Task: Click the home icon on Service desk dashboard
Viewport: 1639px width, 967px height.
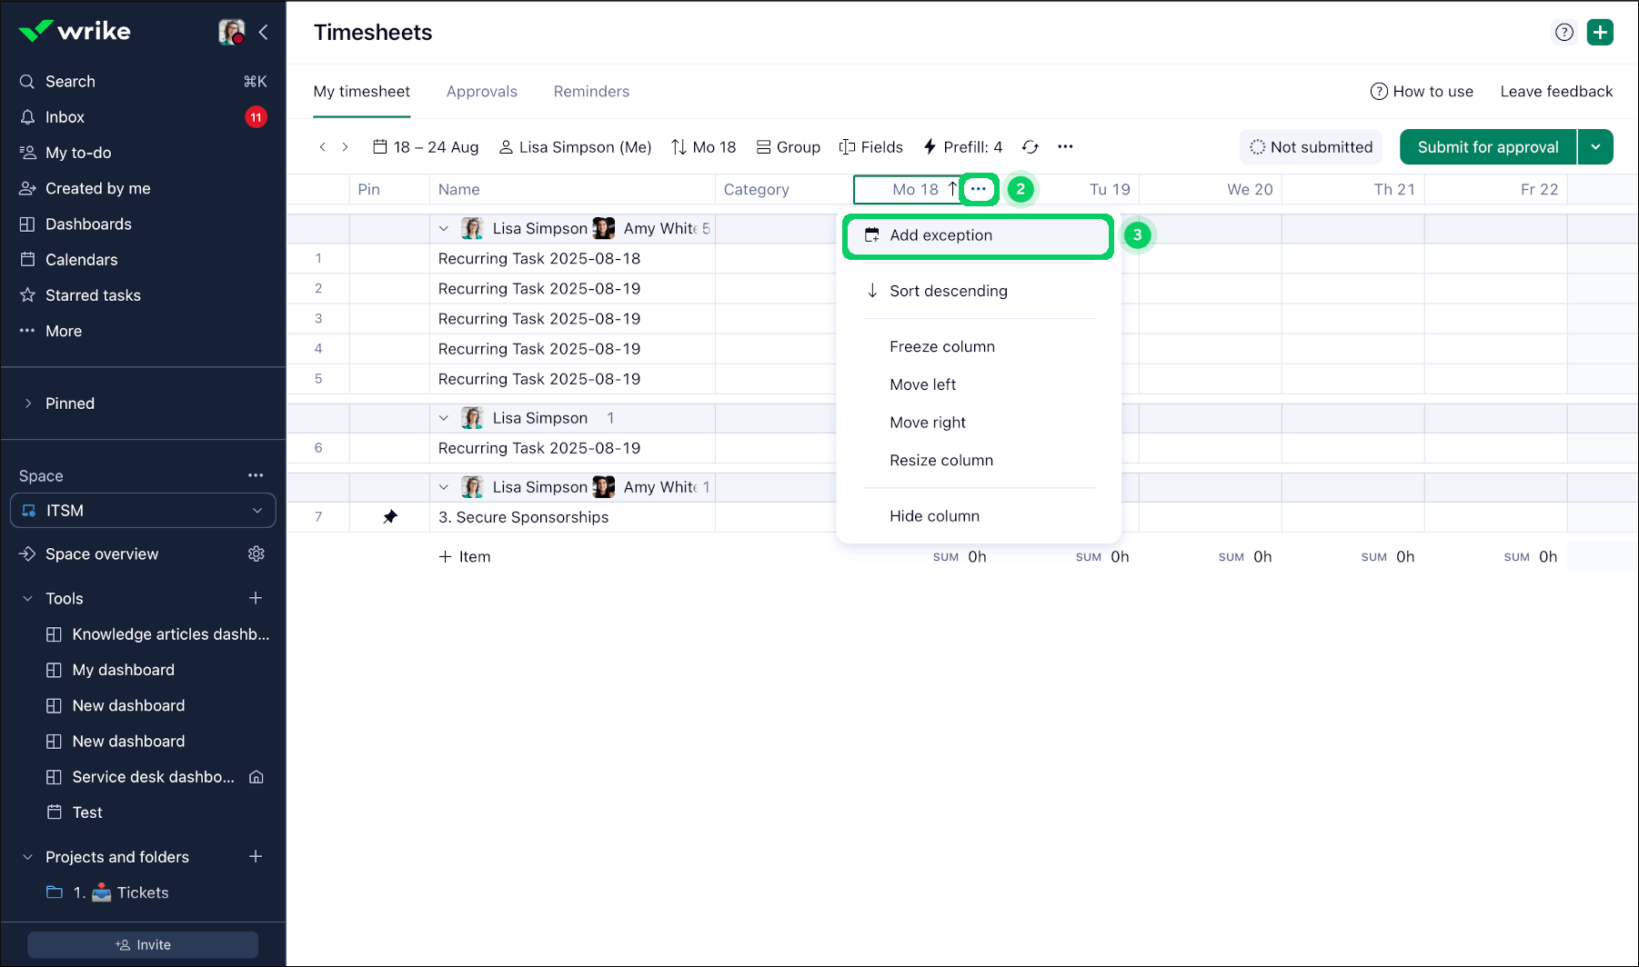Action: pos(256,777)
